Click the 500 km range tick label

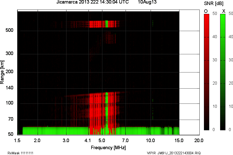point(10,30)
